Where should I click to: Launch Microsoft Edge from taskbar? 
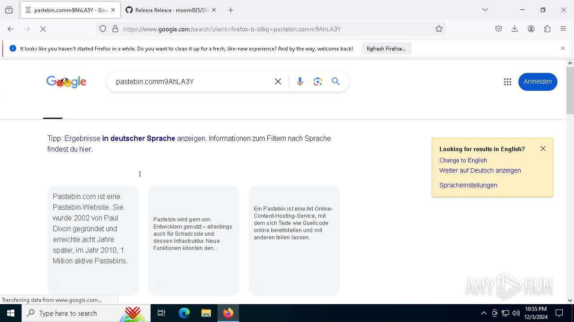click(184, 313)
